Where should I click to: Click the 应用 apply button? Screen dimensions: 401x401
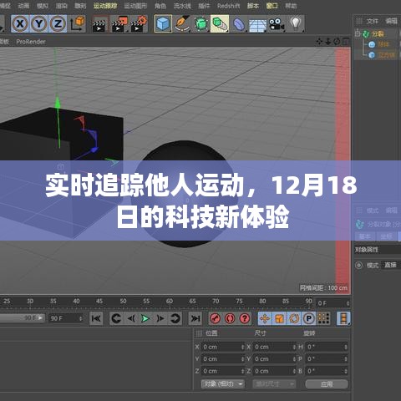click(327, 384)
